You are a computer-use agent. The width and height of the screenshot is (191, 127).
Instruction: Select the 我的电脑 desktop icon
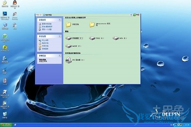coord(5,26)
